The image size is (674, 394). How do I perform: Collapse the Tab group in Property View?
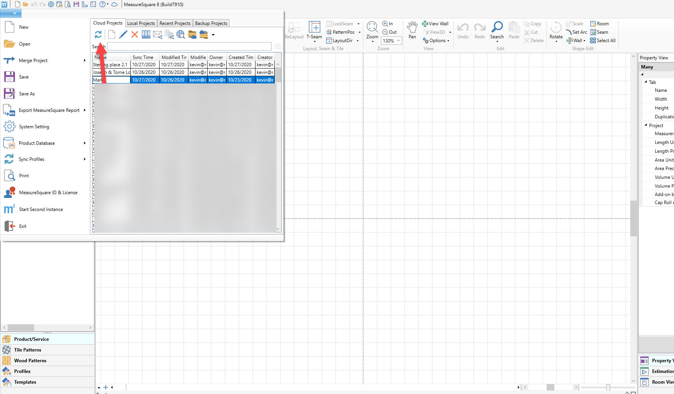click(x=646, y=82)
